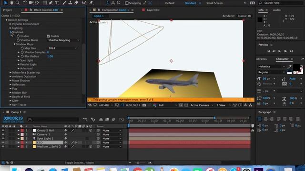Screen dimensions: 305x171
Task: Click the Character panel fill color swatch
Action: point(296,67)
